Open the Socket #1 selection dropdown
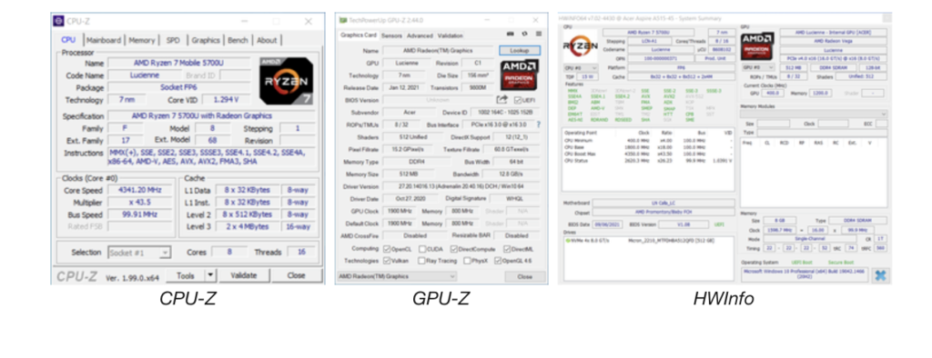This screenshot has height=358, width=932. tap(139, 253)
